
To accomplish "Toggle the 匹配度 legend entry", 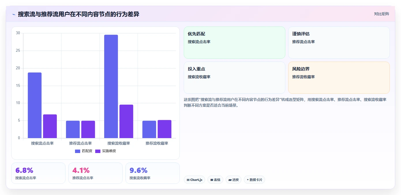I will pos(83,151).
